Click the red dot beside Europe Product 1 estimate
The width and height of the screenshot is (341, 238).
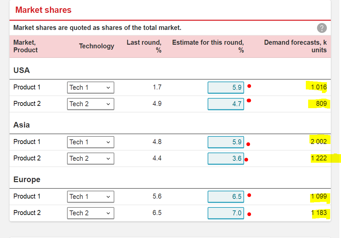(x=249, y=196)
